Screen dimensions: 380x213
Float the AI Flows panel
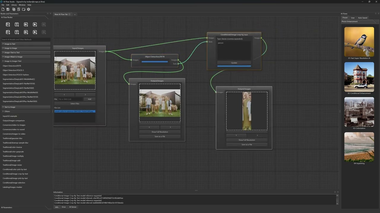[376, 14]
